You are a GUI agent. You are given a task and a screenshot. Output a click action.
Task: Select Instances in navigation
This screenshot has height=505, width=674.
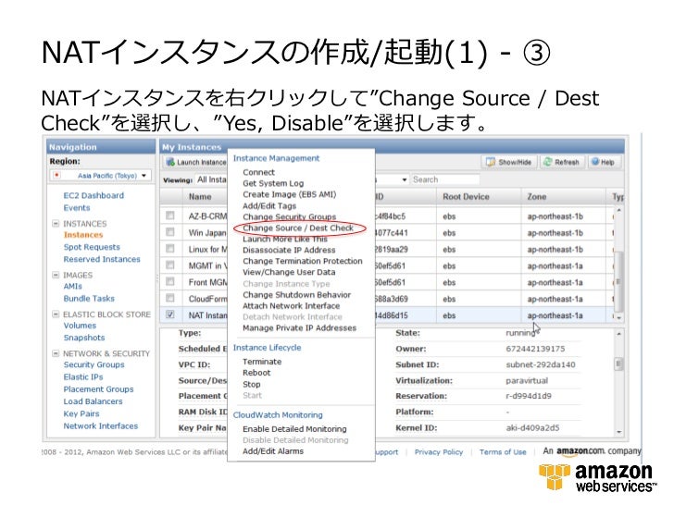pyautogui.click(x=83, y=235)
